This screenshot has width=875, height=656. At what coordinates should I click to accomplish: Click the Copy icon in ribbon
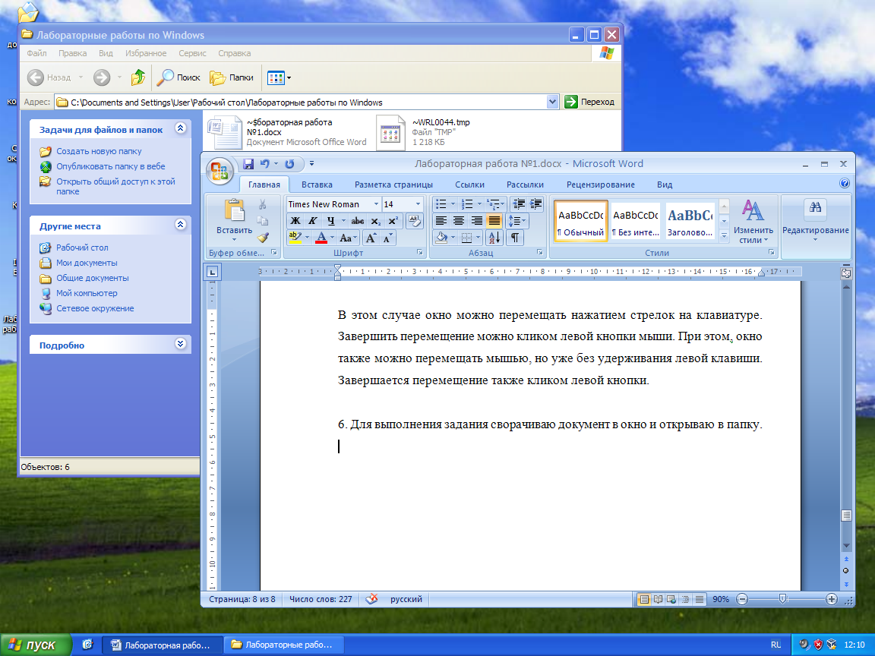click(x=263, y=221)
